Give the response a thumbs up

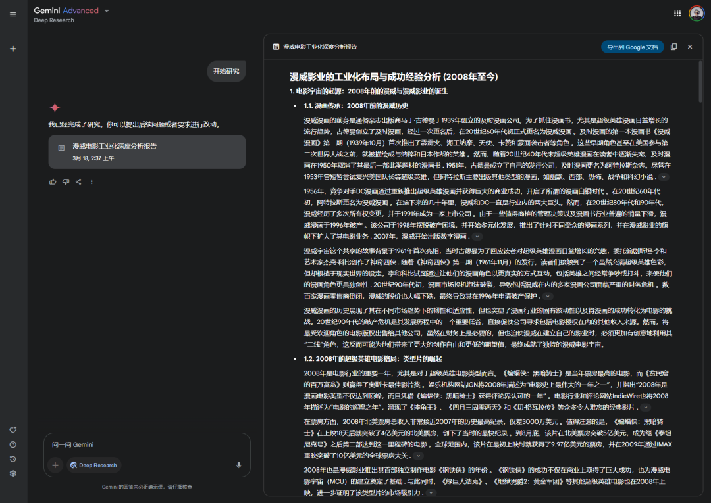point(53,181)
